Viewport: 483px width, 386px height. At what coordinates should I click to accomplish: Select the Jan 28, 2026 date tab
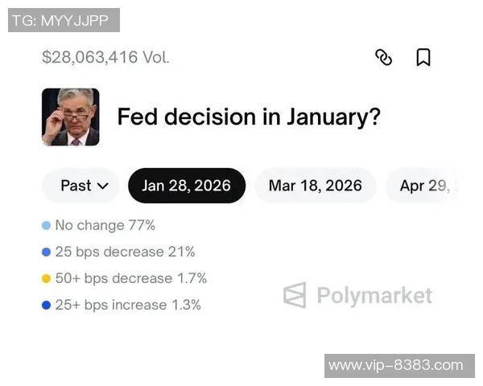(187, 186)
